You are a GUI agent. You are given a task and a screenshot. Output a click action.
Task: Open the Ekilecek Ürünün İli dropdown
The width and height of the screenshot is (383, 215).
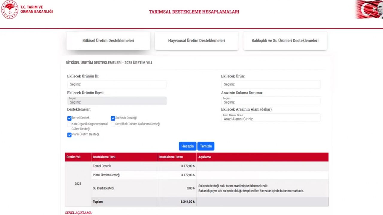117,84
